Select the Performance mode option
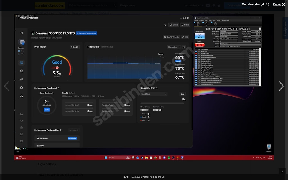 57,138
